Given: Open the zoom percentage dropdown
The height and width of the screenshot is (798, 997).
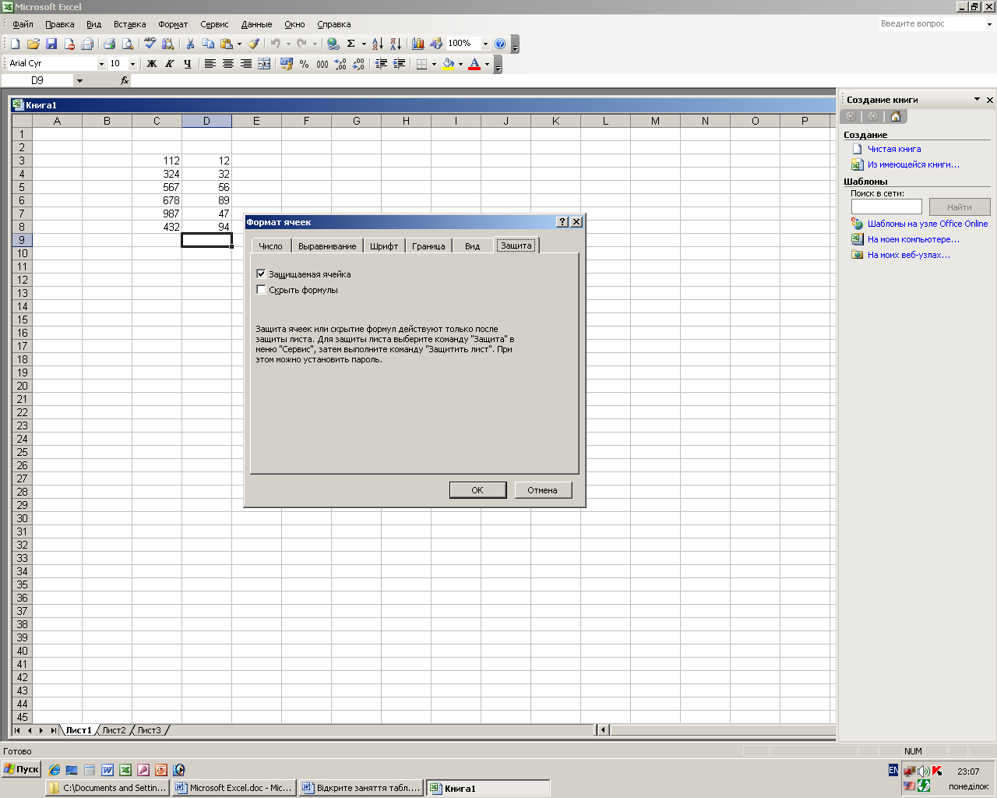Looking at the screenshot, I should [x=485, y=44].
